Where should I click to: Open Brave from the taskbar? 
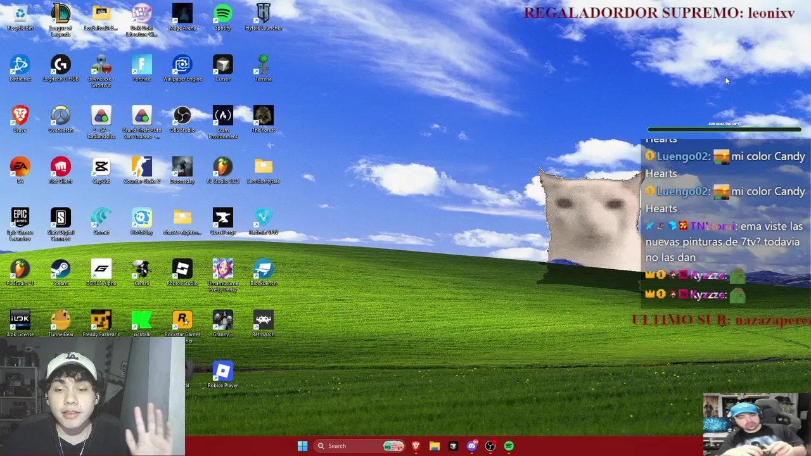pyautogui.click(x=416, y=446)
